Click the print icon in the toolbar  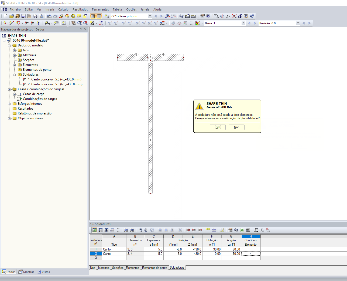(35, 16)
